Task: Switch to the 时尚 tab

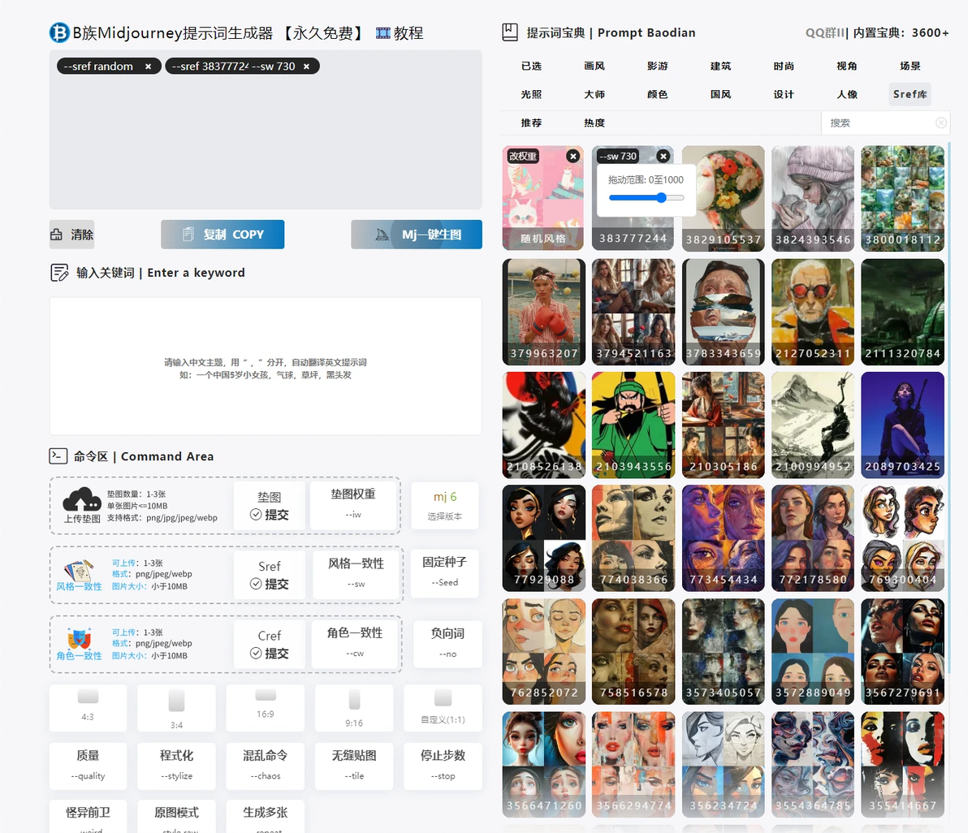Action: [784, 66]
